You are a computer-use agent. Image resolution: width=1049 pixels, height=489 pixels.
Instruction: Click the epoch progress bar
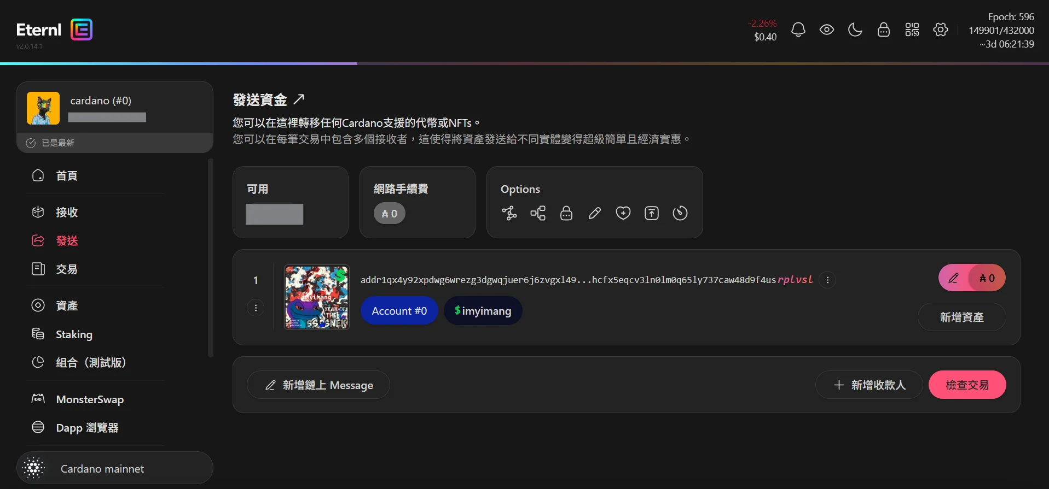pyautogui.click(x=524, y=63)
